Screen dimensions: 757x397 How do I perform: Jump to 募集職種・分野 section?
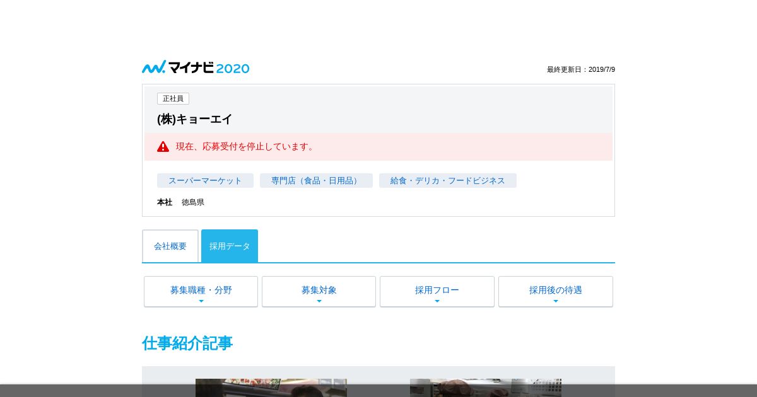[x=201, y=292]
